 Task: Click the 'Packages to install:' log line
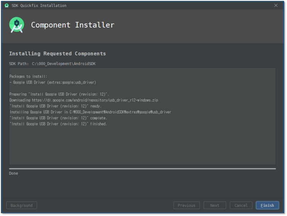point(28,77)
